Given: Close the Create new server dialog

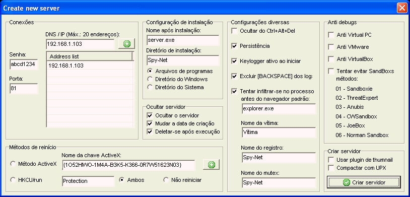Looking at the screenshot, I should pyautogui.click(x=401, y=8).
